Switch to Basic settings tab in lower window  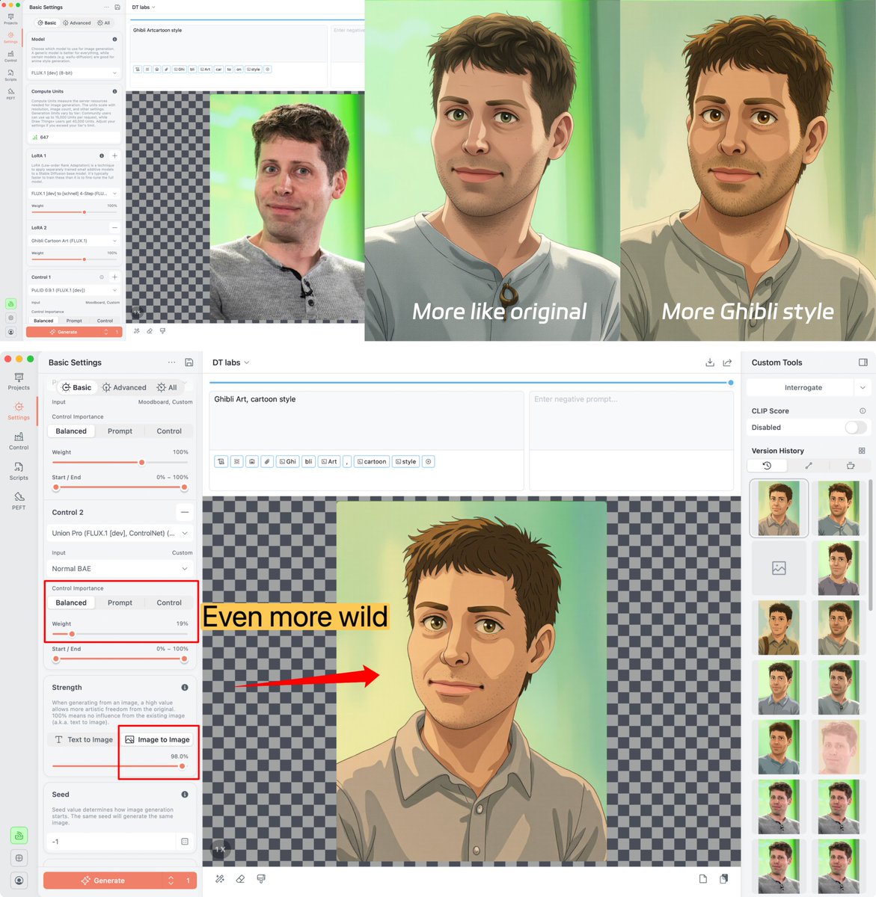click(76, 387)
